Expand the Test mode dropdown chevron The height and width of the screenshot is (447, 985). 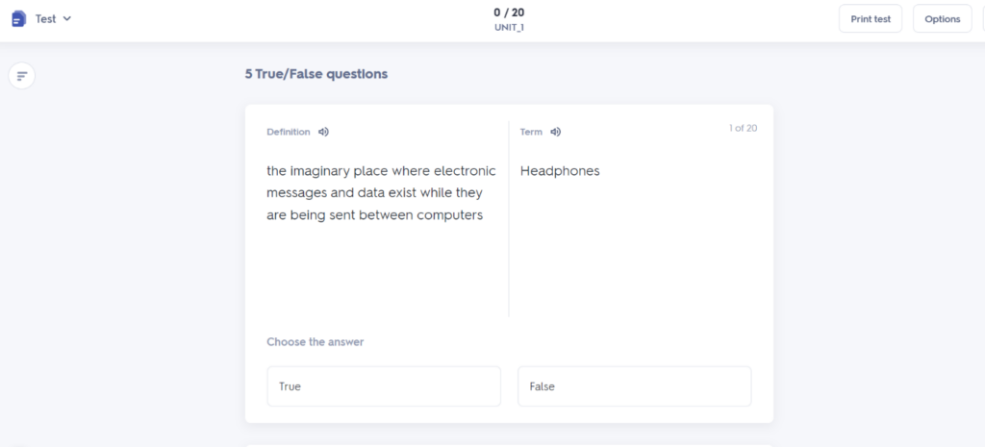[67, 19]
